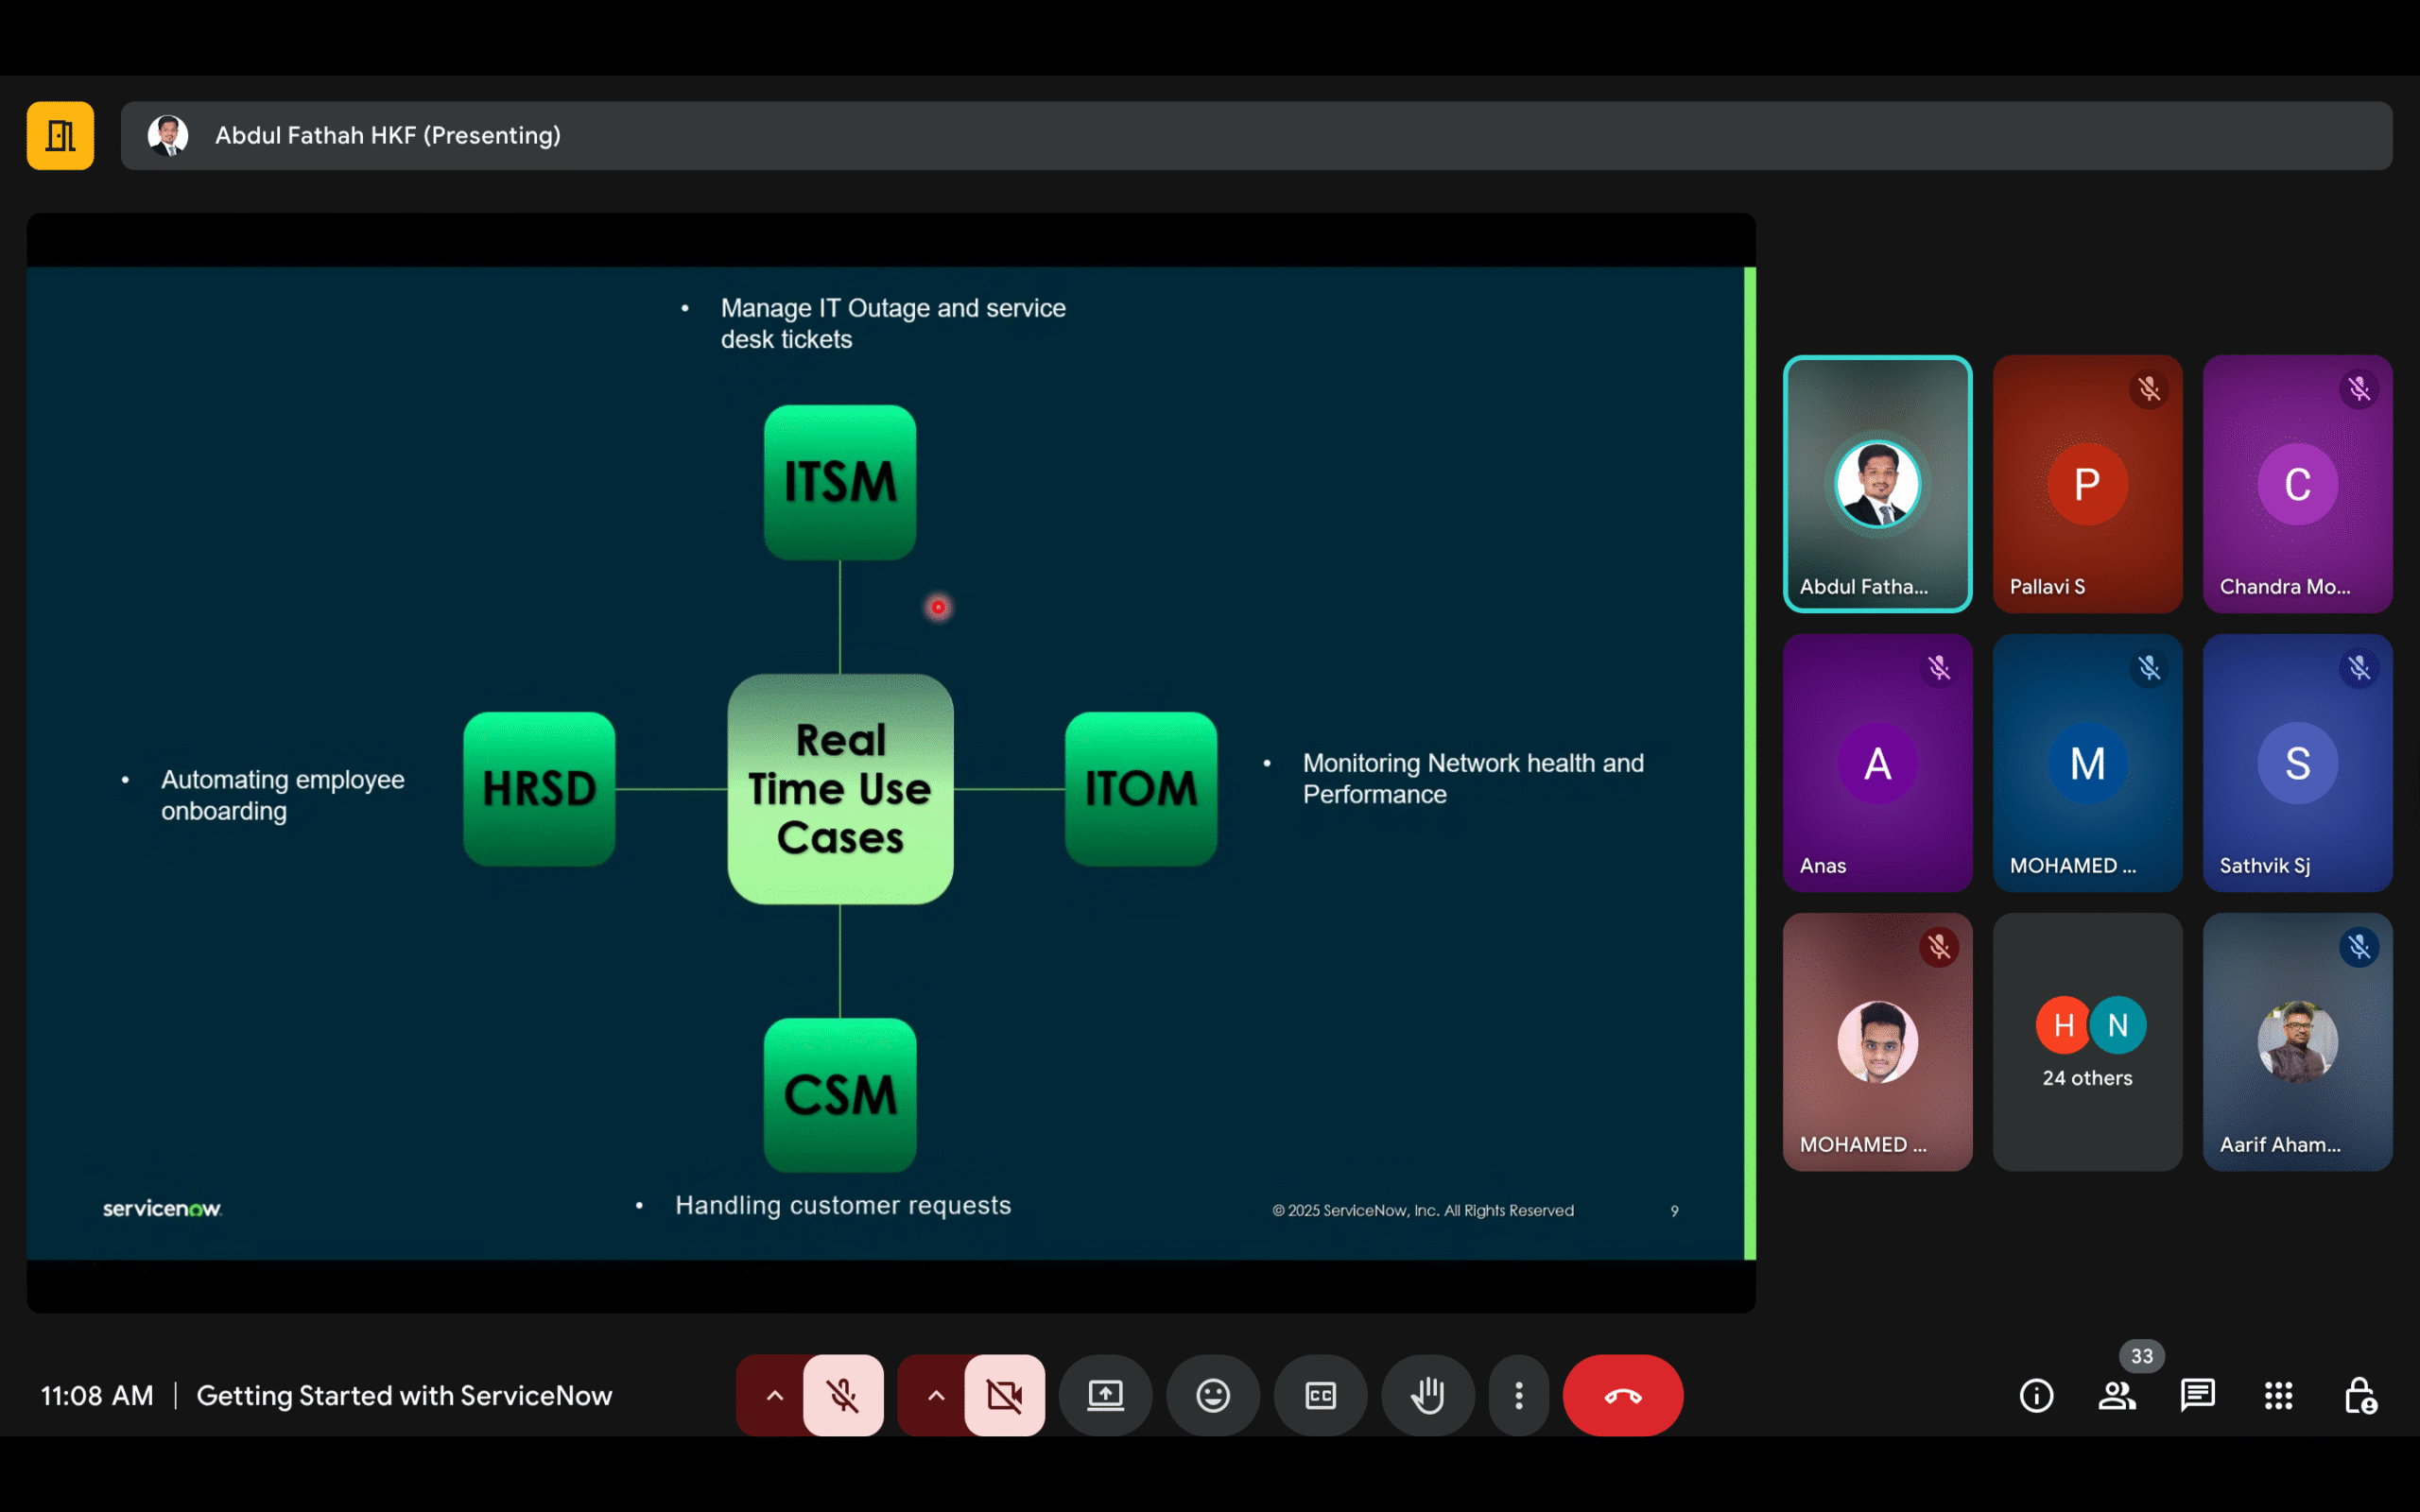
Task: Turn on closed captions
Action: [x=1320, y=1395]
